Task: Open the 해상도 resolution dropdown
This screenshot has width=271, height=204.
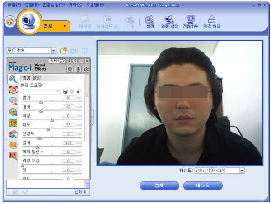Action: point(242,171)
